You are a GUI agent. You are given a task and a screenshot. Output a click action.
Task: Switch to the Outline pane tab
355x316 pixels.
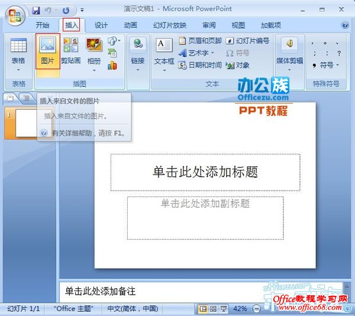point(26,98)
